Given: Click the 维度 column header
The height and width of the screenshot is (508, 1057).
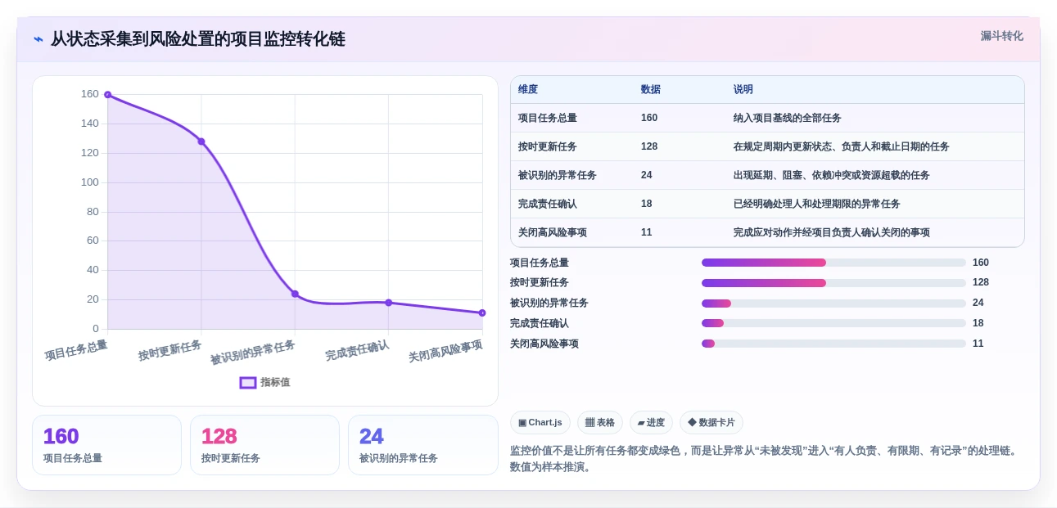Looking at the screenshot, I should (528, 89).
